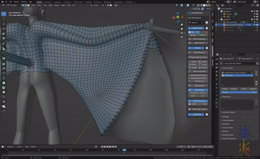The image size is (260, 159).
Task: Toggle visibility eye of Light object
Action: [x=254, y=17]
